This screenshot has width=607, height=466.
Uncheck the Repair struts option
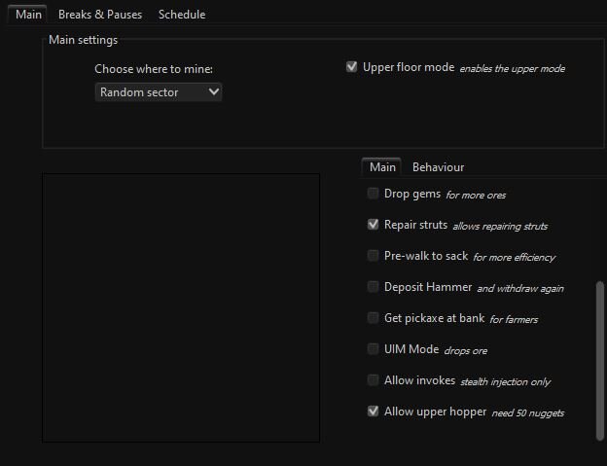374,225
